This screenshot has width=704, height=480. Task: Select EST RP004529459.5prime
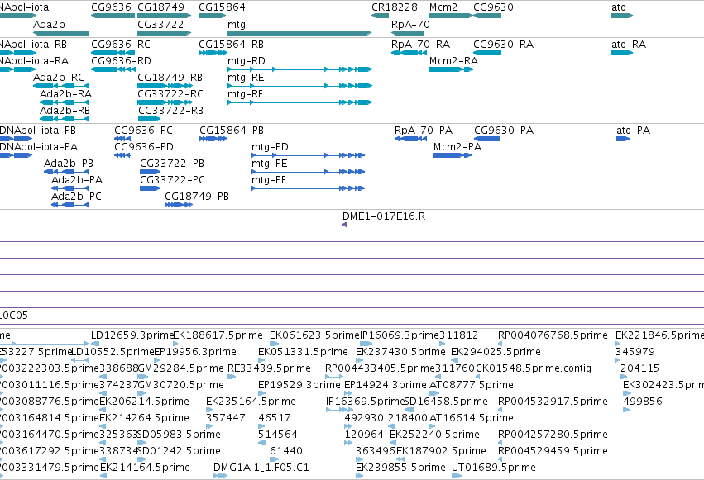click(500, 459)
